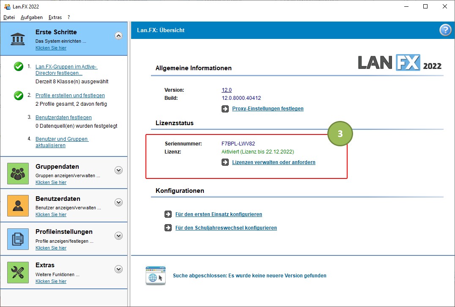The height and width of the screenshot is (307, 455).
Task: Click the version 12.0 link
Action: coord(227,90)
